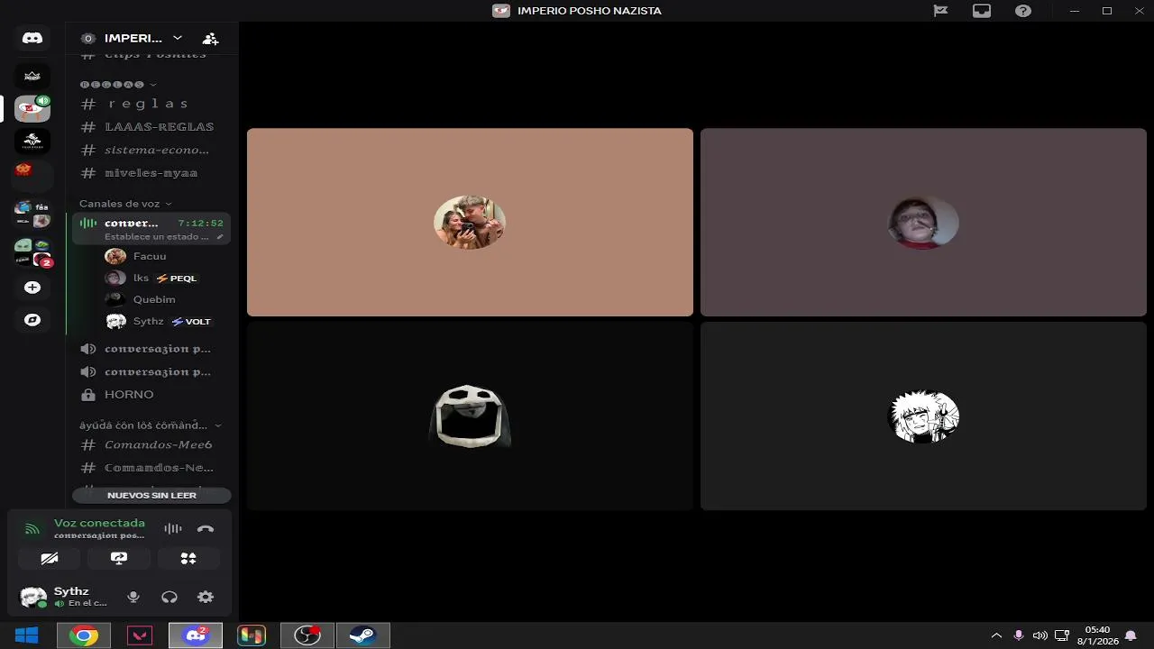The width and height of the screenshot is (1154, 649).
Task: Collapse the REGLAS category
Action: pos(118,84)
